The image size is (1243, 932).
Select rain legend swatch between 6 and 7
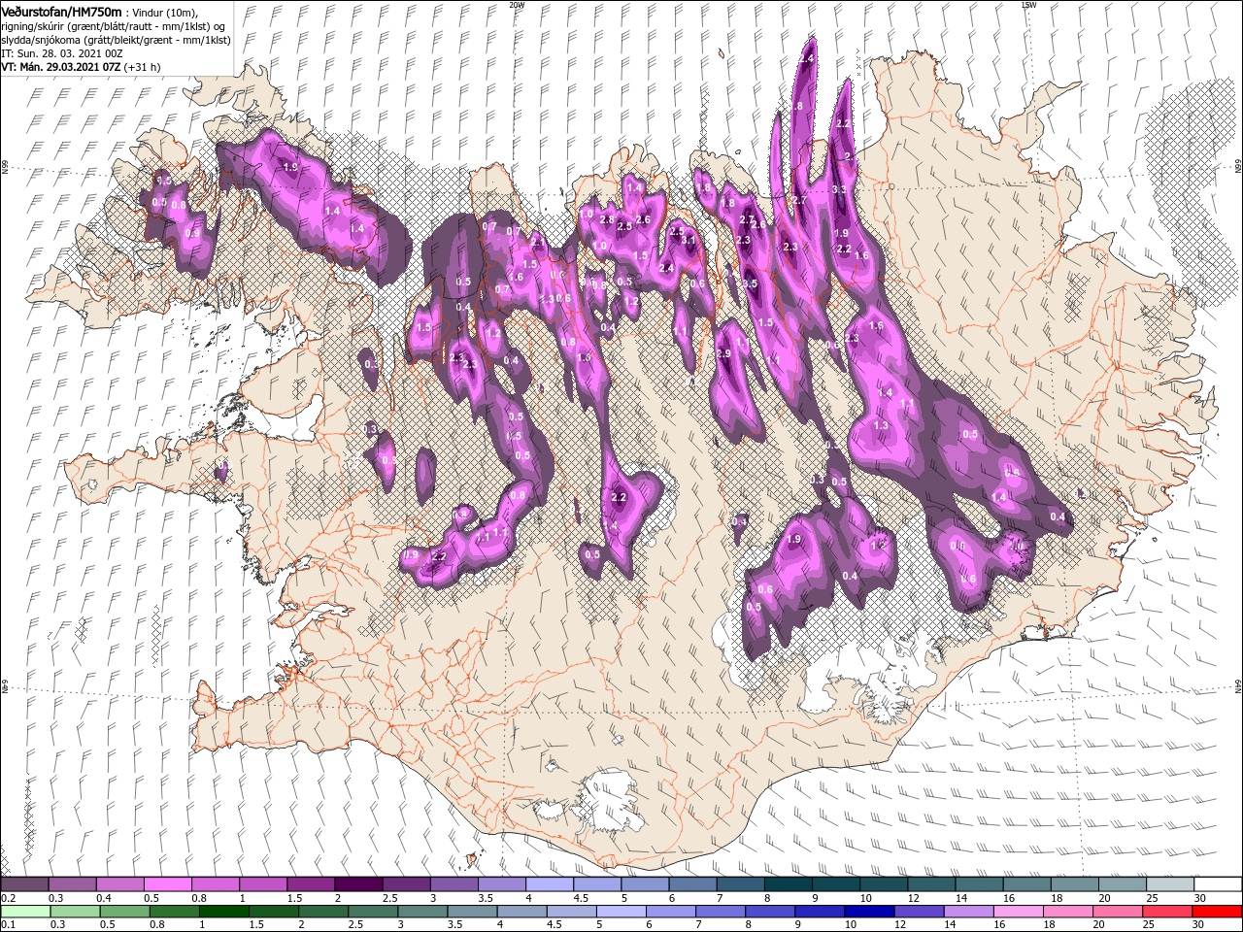click(x=670, y=912)
